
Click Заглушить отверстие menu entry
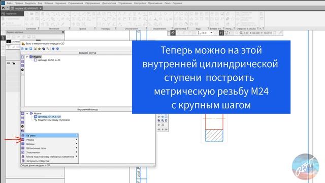[49, 161]
